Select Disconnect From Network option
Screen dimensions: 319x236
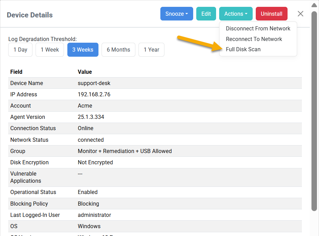258,29
